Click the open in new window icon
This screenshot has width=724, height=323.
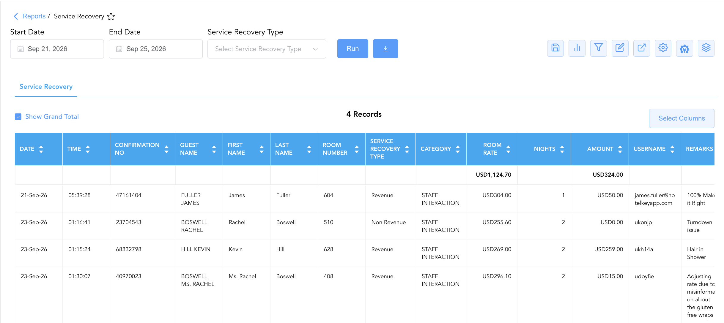point(641,48)
